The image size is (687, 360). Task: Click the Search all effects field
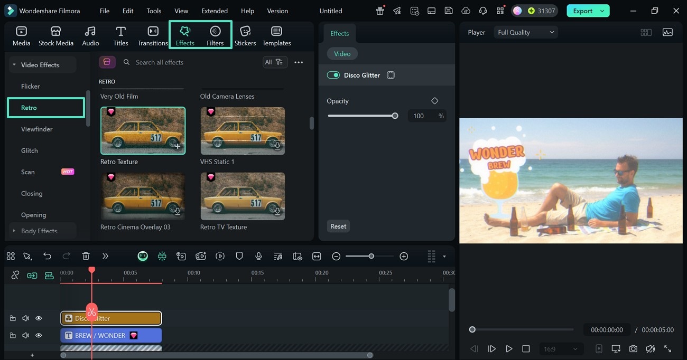(190, 62)
